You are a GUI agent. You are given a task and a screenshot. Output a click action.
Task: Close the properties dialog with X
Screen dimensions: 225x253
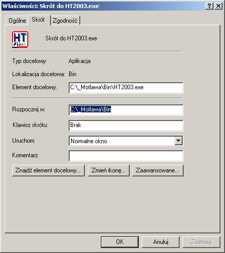coord(218,6)
